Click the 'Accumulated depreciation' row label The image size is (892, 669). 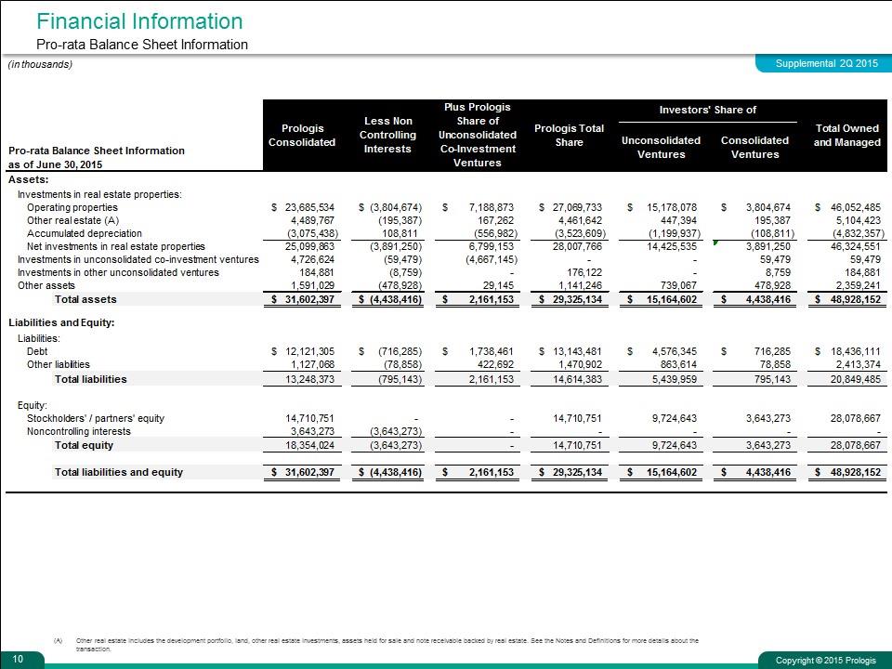pyautogui.click(x=85, y=234)
